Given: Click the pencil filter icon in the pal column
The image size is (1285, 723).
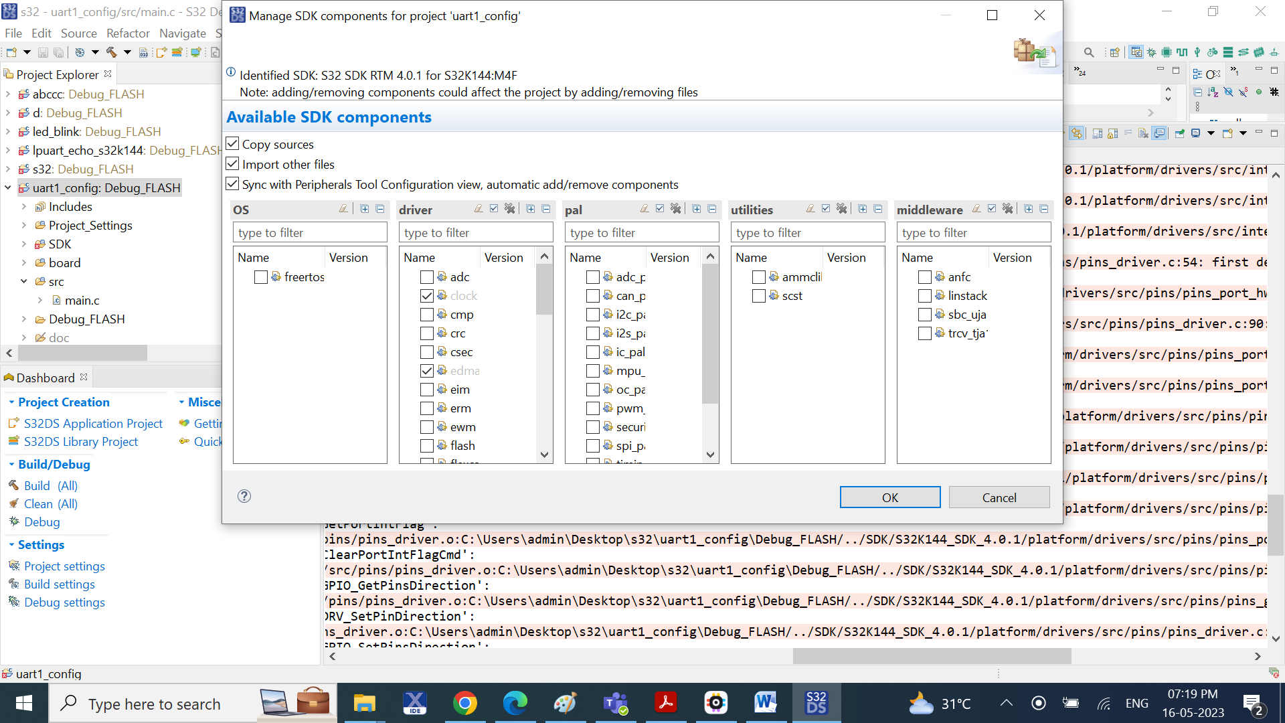Looking at the screenshot, I should click(x=644, y=208).
